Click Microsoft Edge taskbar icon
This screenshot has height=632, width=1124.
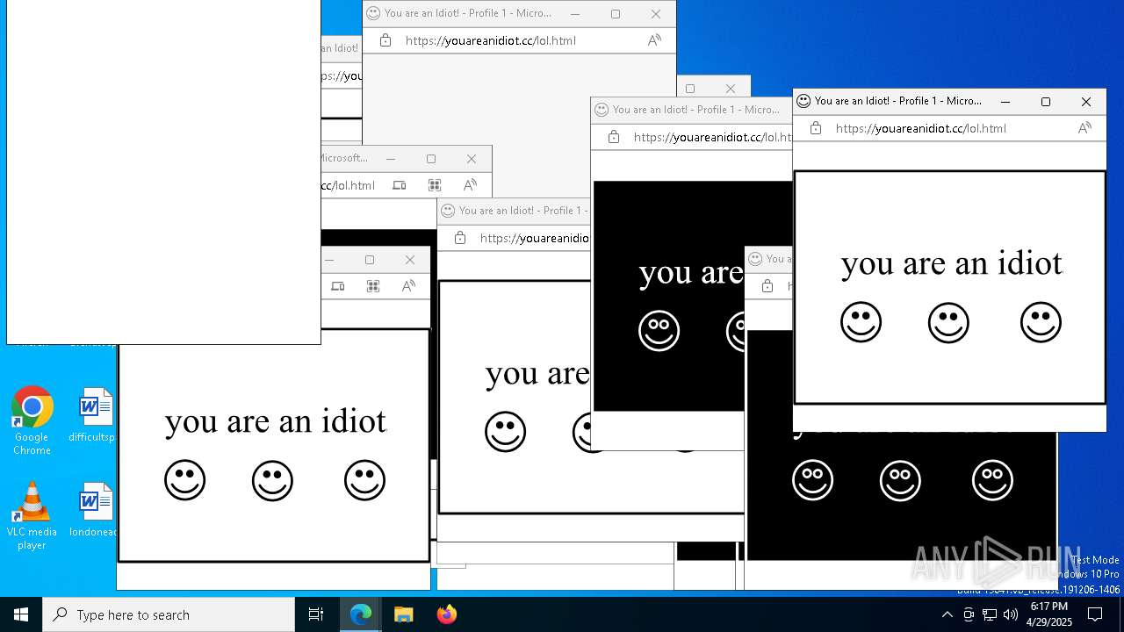tap(361, 614)
